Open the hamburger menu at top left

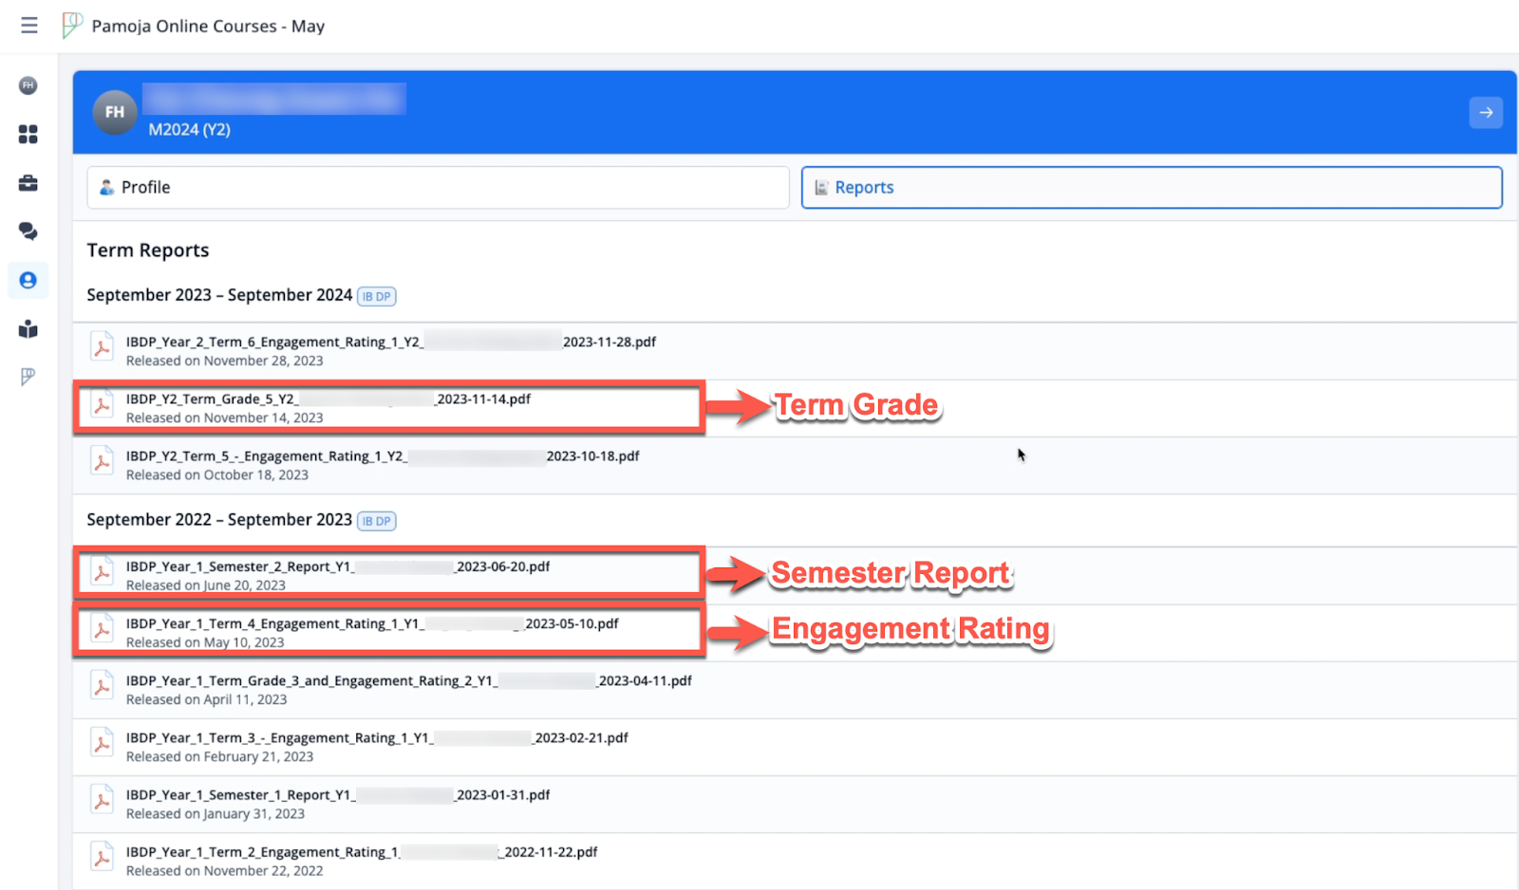tap(29, 26)
